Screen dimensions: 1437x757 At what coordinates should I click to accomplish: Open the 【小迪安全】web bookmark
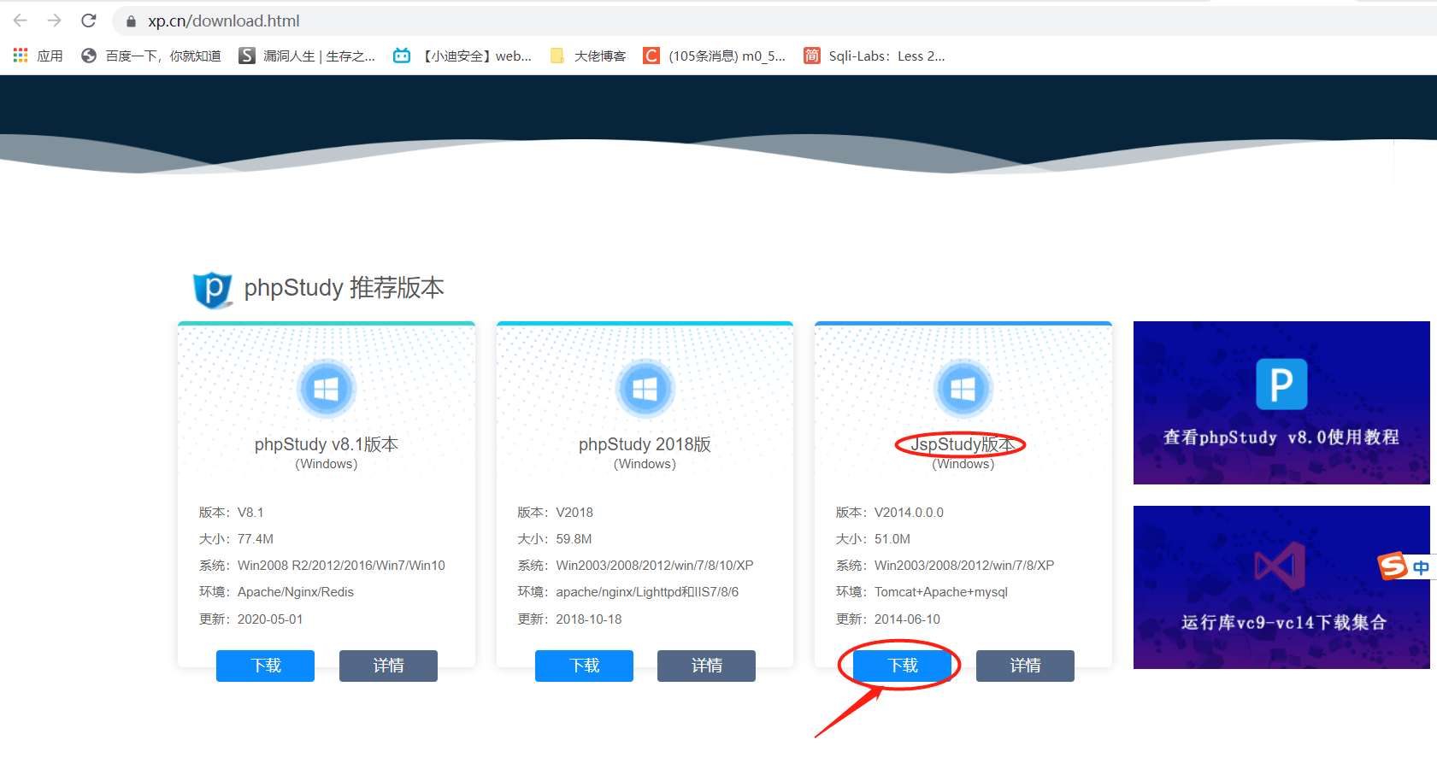462,56
